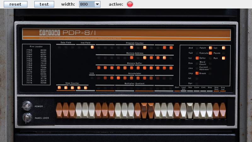Toggle the first white Inst Field switch
This screenshot has height=142, width=252.
78,111
